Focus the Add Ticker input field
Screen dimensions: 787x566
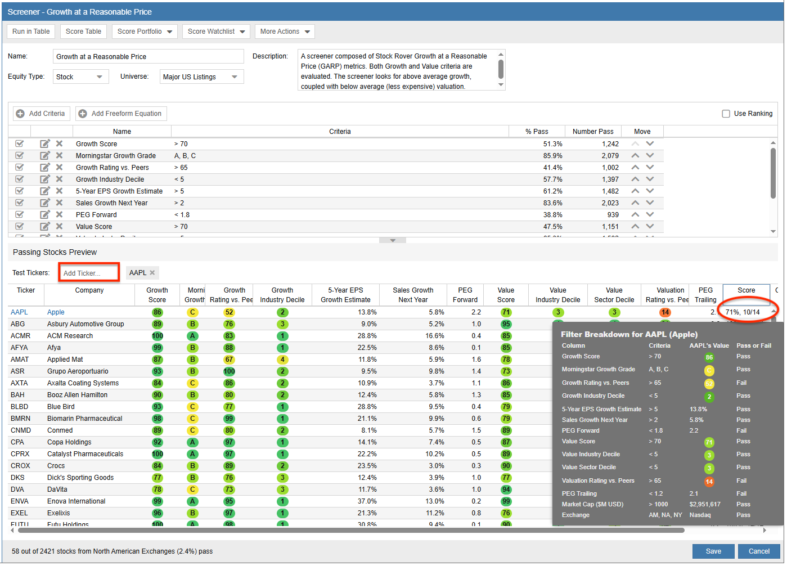[89, 273]
